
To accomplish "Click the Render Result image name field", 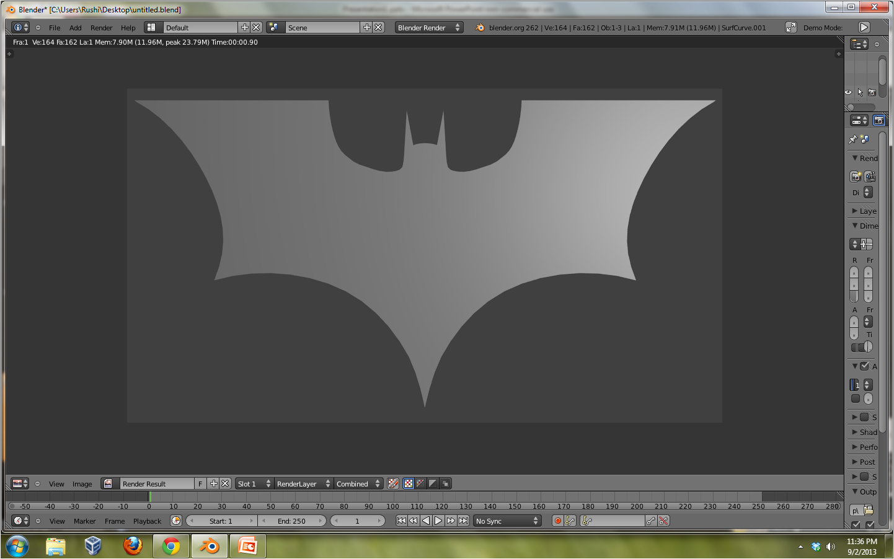I will (x=156, y=483).
